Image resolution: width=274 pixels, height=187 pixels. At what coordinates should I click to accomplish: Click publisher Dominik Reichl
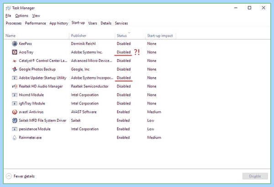pyautogui.click(x=84, y=44)
